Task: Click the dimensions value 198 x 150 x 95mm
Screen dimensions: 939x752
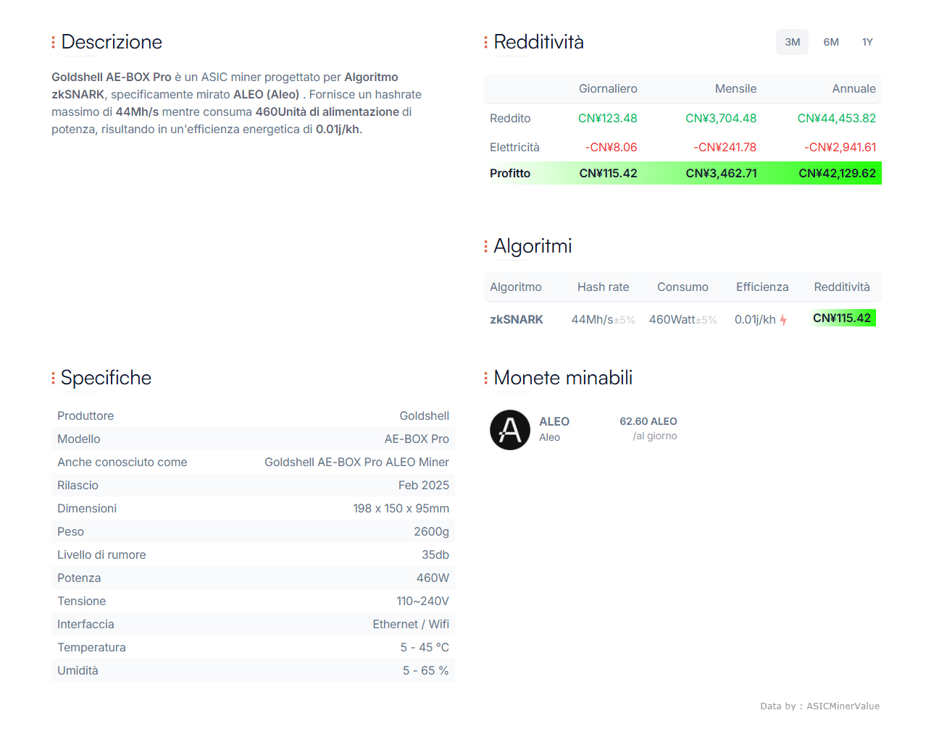Action: pyautogui.click(x=401, y=508)
